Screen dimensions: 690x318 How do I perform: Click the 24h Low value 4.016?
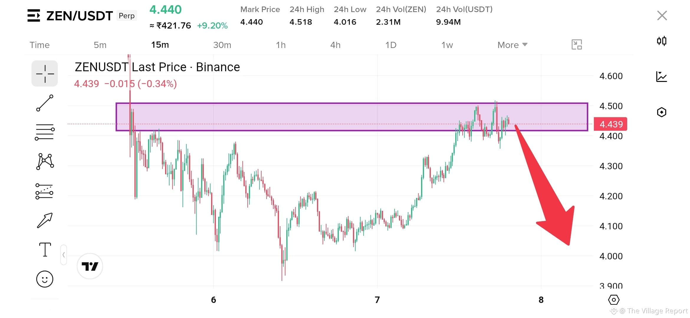tap(345, 22)
